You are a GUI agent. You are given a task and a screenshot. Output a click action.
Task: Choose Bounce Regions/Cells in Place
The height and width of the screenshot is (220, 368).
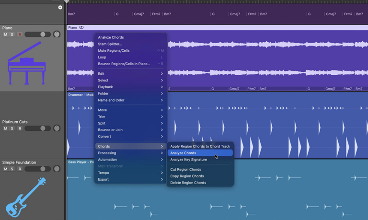[130, 64]
